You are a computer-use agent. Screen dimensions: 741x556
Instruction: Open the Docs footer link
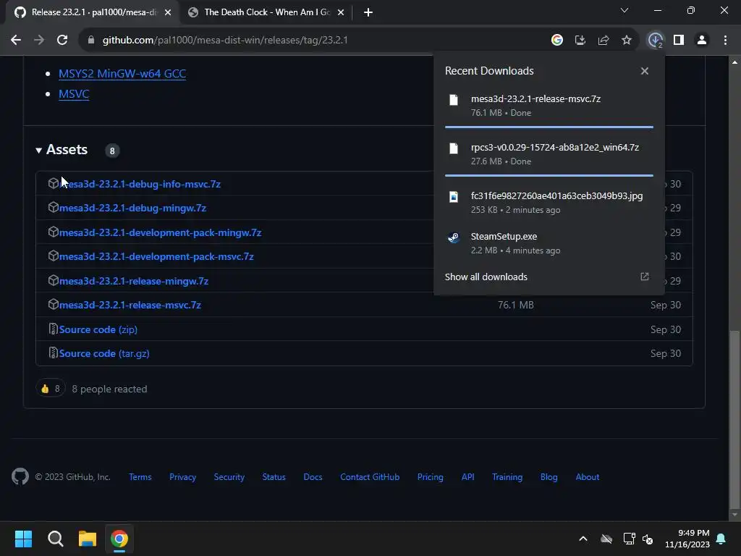coord(313,477)
